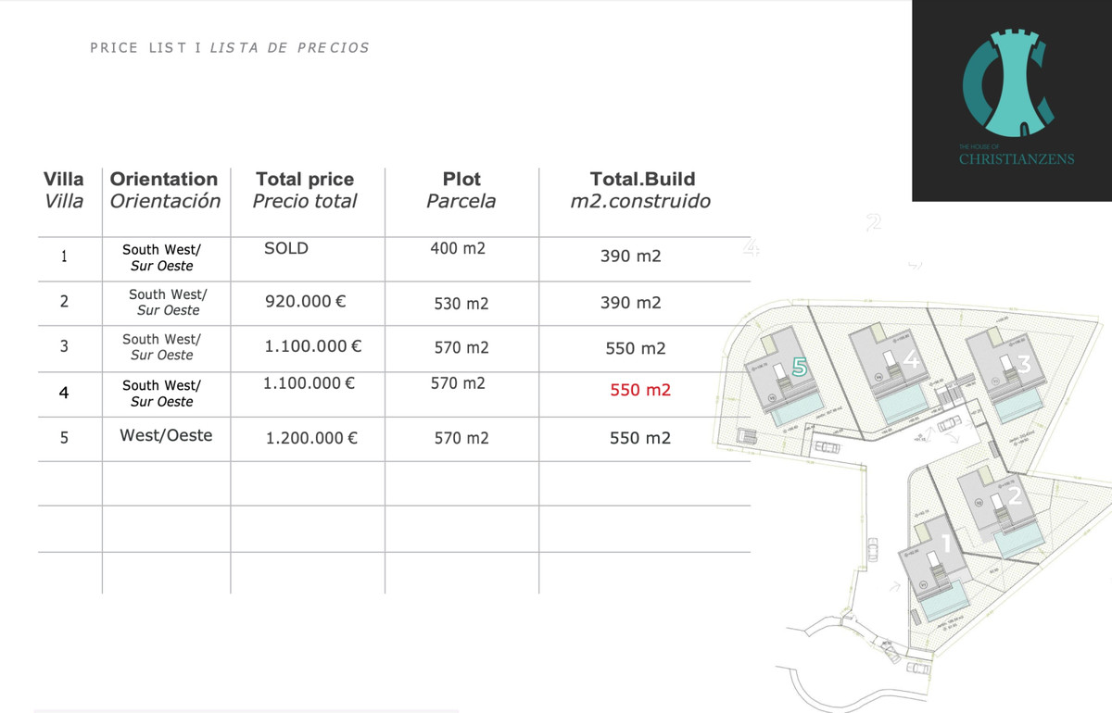The height and width of the screenshot is (713, 1112).
Task: Click villa number 4 on site plan
Action: point(912,361)
